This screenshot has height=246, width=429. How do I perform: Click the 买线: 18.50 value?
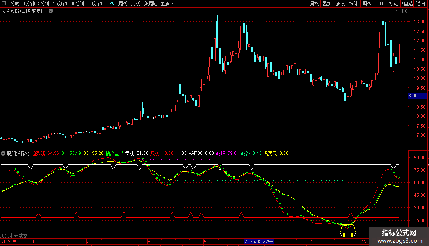tap(162, 153)
